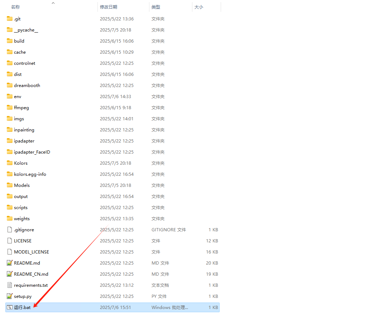Click the 类型 column header

coord(156,7)
